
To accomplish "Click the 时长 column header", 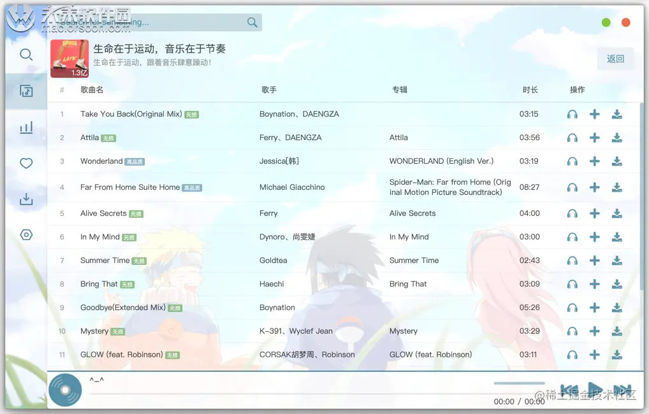I will 530,90.
